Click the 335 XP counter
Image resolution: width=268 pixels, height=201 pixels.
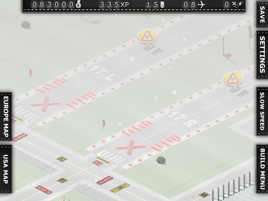click(114, 4)
